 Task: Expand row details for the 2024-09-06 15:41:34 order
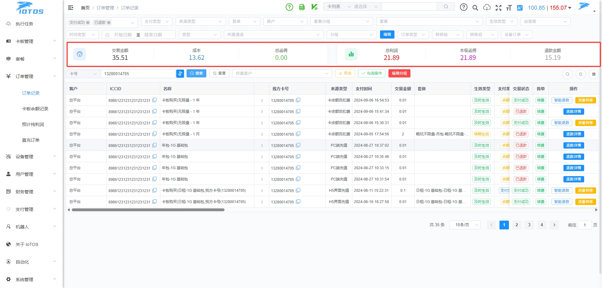262,112
